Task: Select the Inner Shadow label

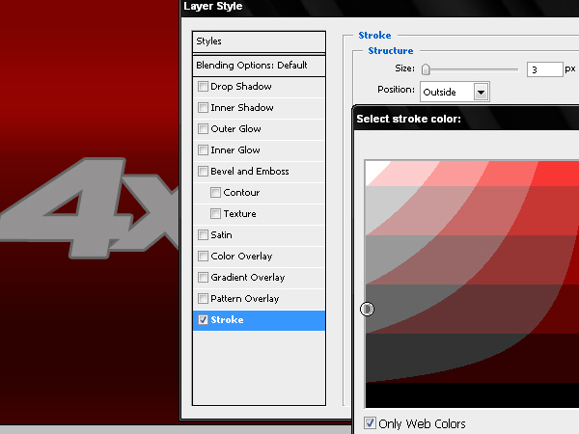Action: pyautogui.click(x=242, y=107)
